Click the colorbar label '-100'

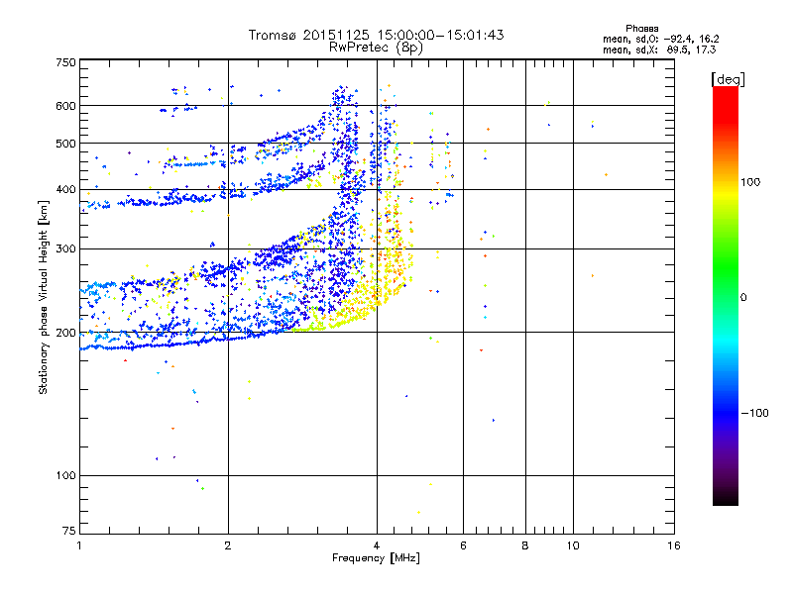click(x=754, y=413)
